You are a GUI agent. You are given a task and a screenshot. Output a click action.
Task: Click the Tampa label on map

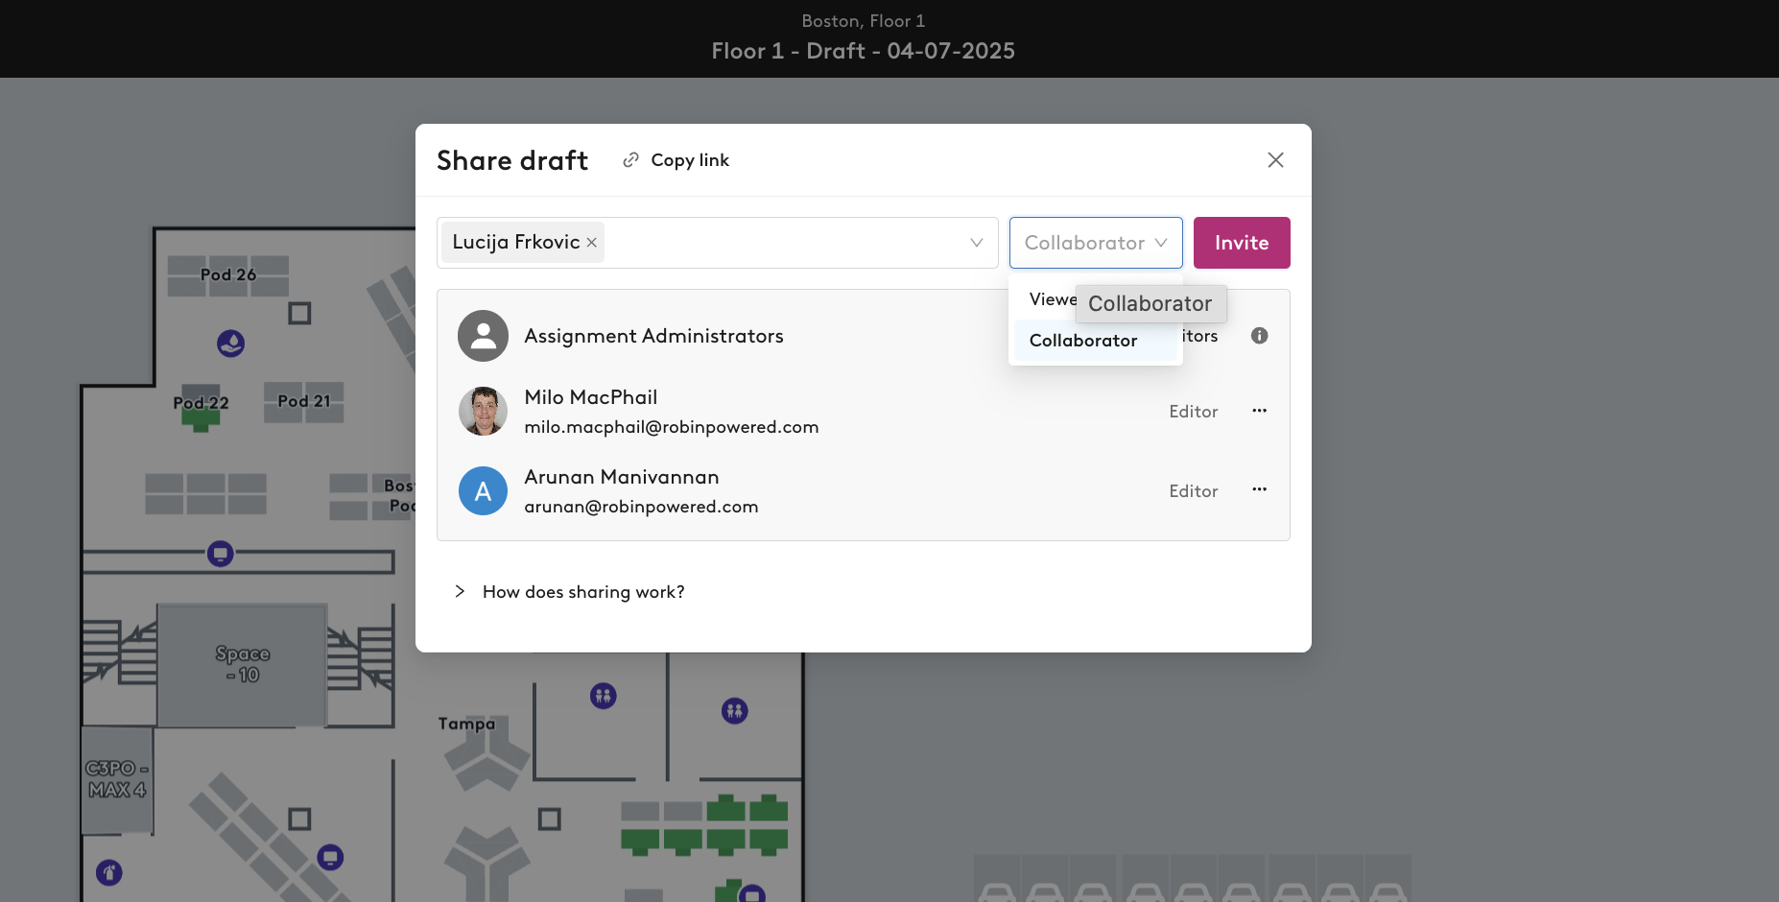click(x=466, y=724)
